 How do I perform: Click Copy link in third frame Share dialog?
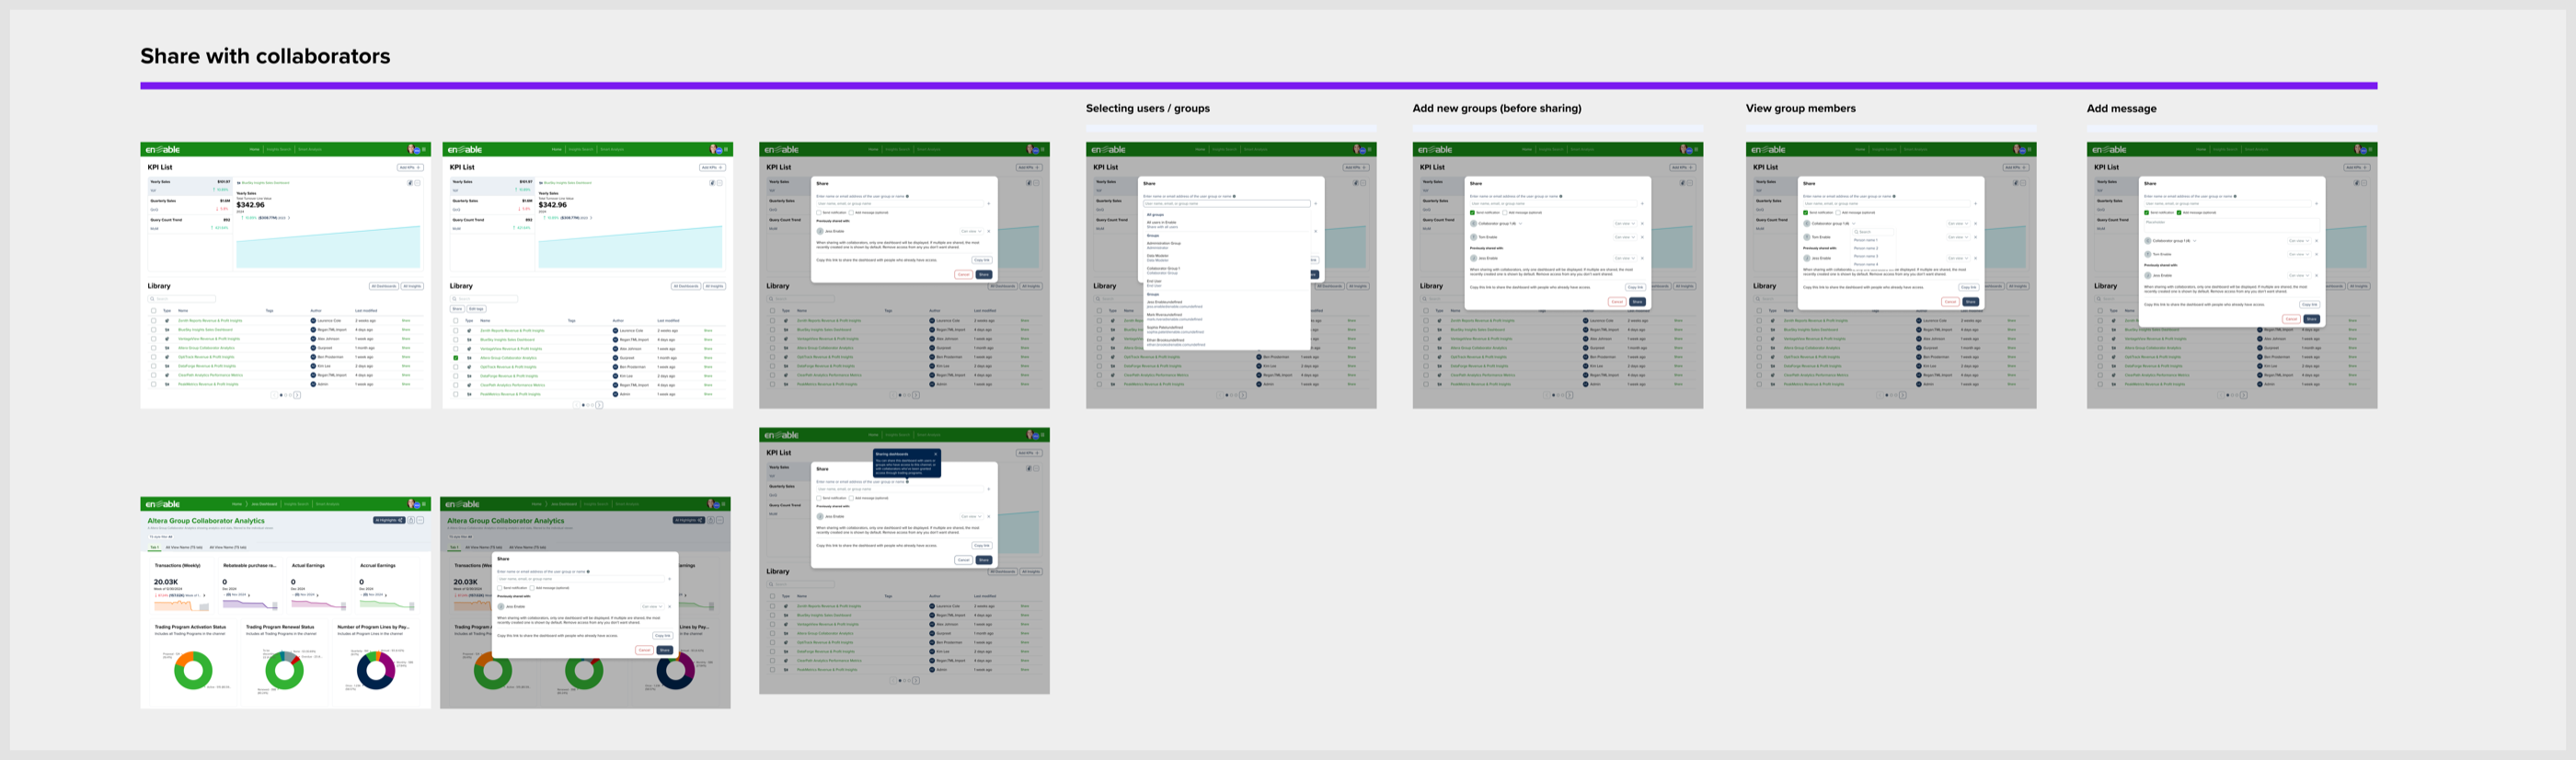tap(982, 260)
